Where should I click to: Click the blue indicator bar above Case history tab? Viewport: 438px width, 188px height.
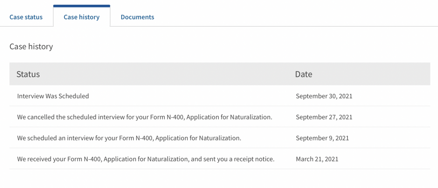pyautogui.click(x=81, y=6)
